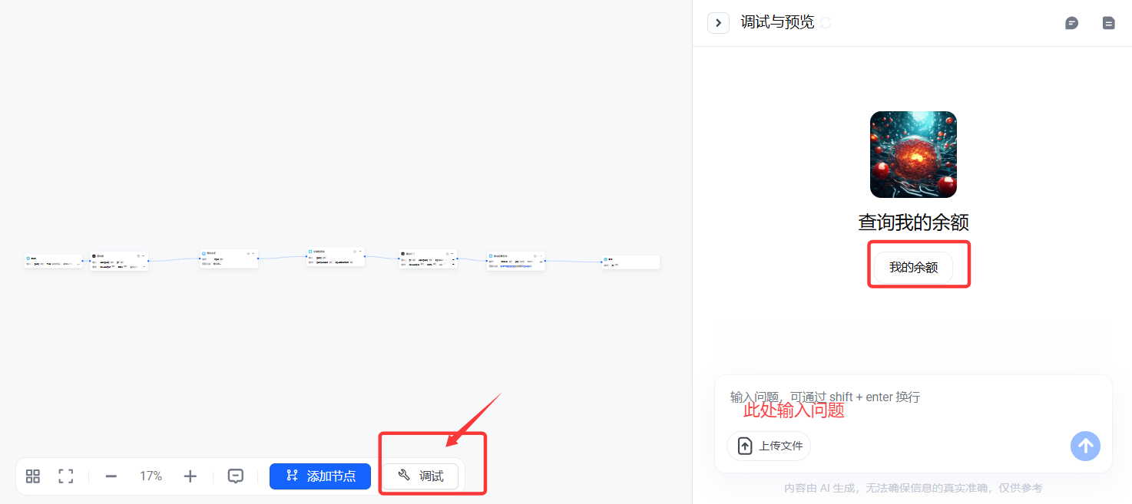Click the chat bubble icon in panel header
Image resolution: width=1132 pixels, height=504 pixels.
[1071, 23]
